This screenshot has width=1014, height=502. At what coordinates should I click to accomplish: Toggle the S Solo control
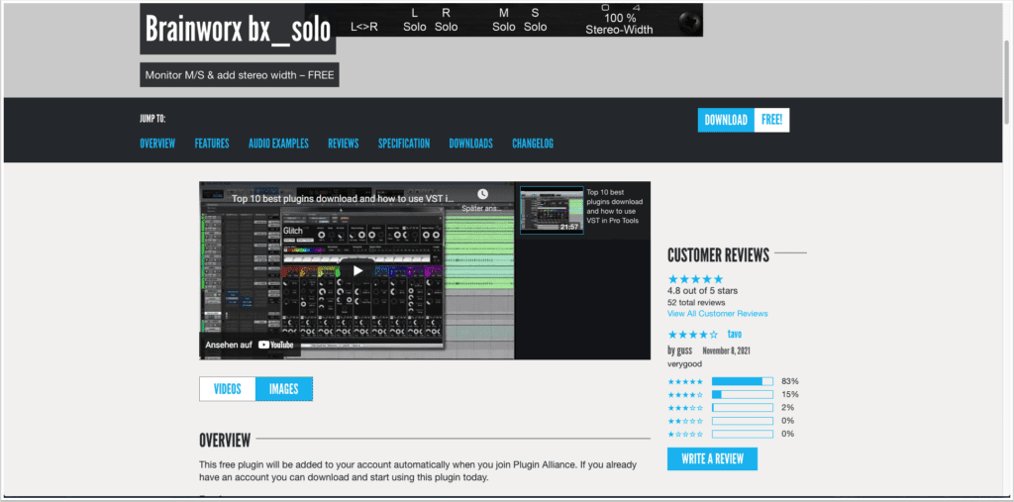pos(536,20)
